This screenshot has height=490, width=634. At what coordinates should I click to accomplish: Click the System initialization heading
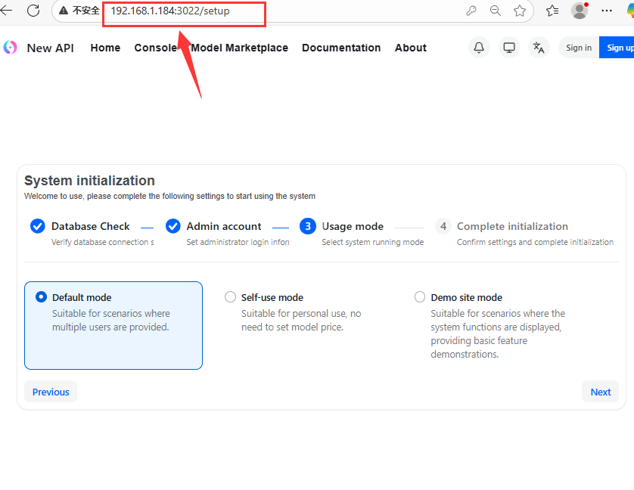pyautogui.click(x=89, y=180)
